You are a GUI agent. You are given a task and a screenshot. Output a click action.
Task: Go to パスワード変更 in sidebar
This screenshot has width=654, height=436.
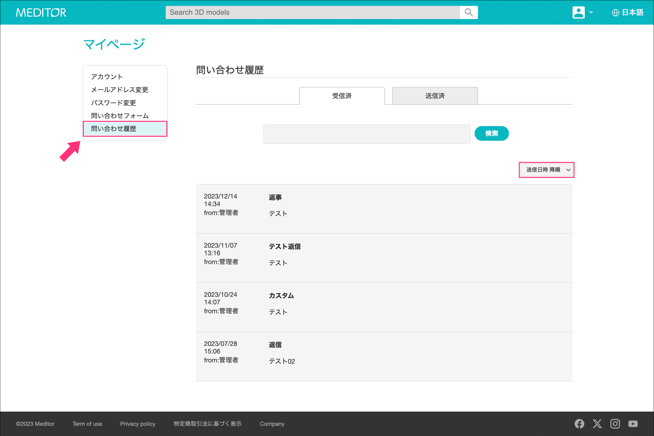point(113,103)
